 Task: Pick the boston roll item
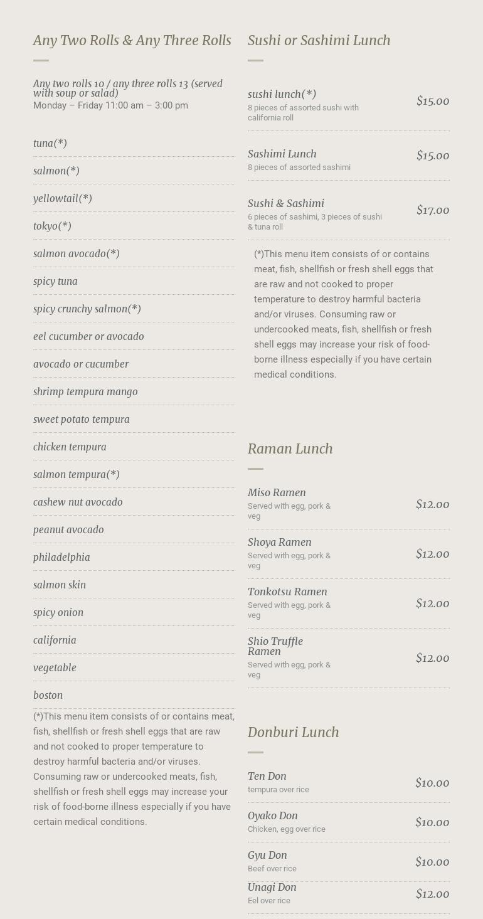(x=48, y=696)
